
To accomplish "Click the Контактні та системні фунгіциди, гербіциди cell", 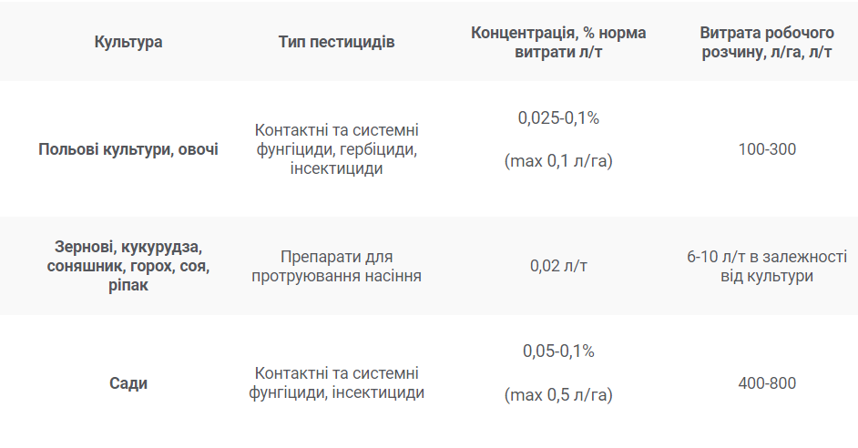I will click(x=336, y=149).
